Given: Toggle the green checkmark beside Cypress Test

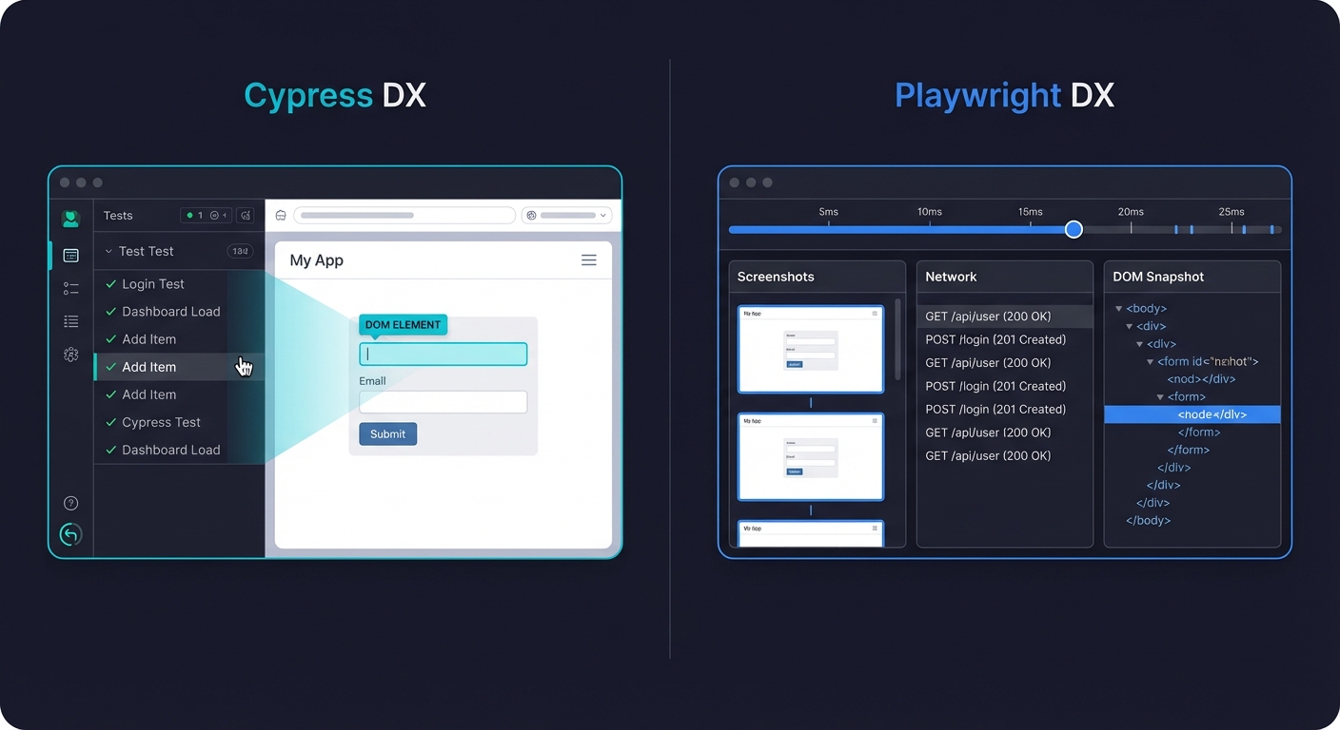Looking at the screenshot, I should pyautogui.click(x=109, y=422).
